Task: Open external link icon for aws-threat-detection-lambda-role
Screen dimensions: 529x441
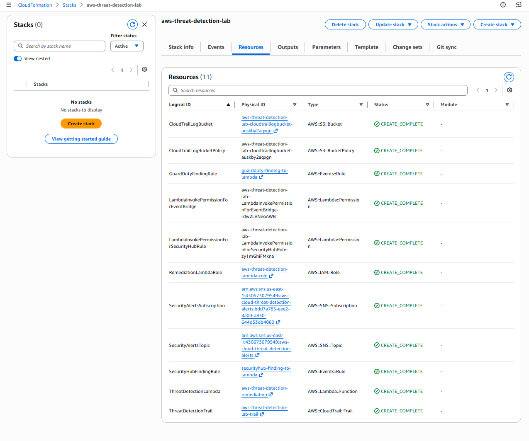Action: point(271,276)
